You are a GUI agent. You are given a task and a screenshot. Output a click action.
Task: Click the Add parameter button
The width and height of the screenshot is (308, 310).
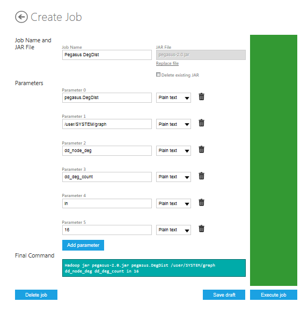click(83, 245)
